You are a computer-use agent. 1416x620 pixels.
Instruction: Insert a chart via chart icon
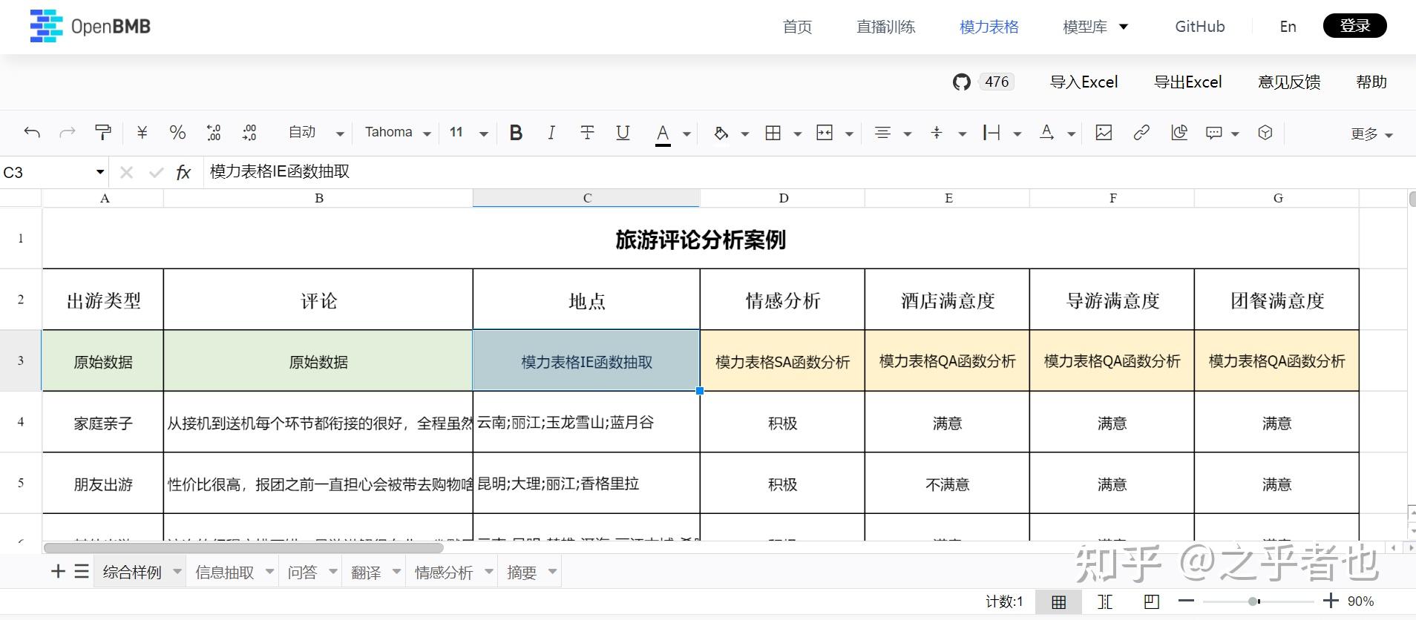coord(1179,133)
